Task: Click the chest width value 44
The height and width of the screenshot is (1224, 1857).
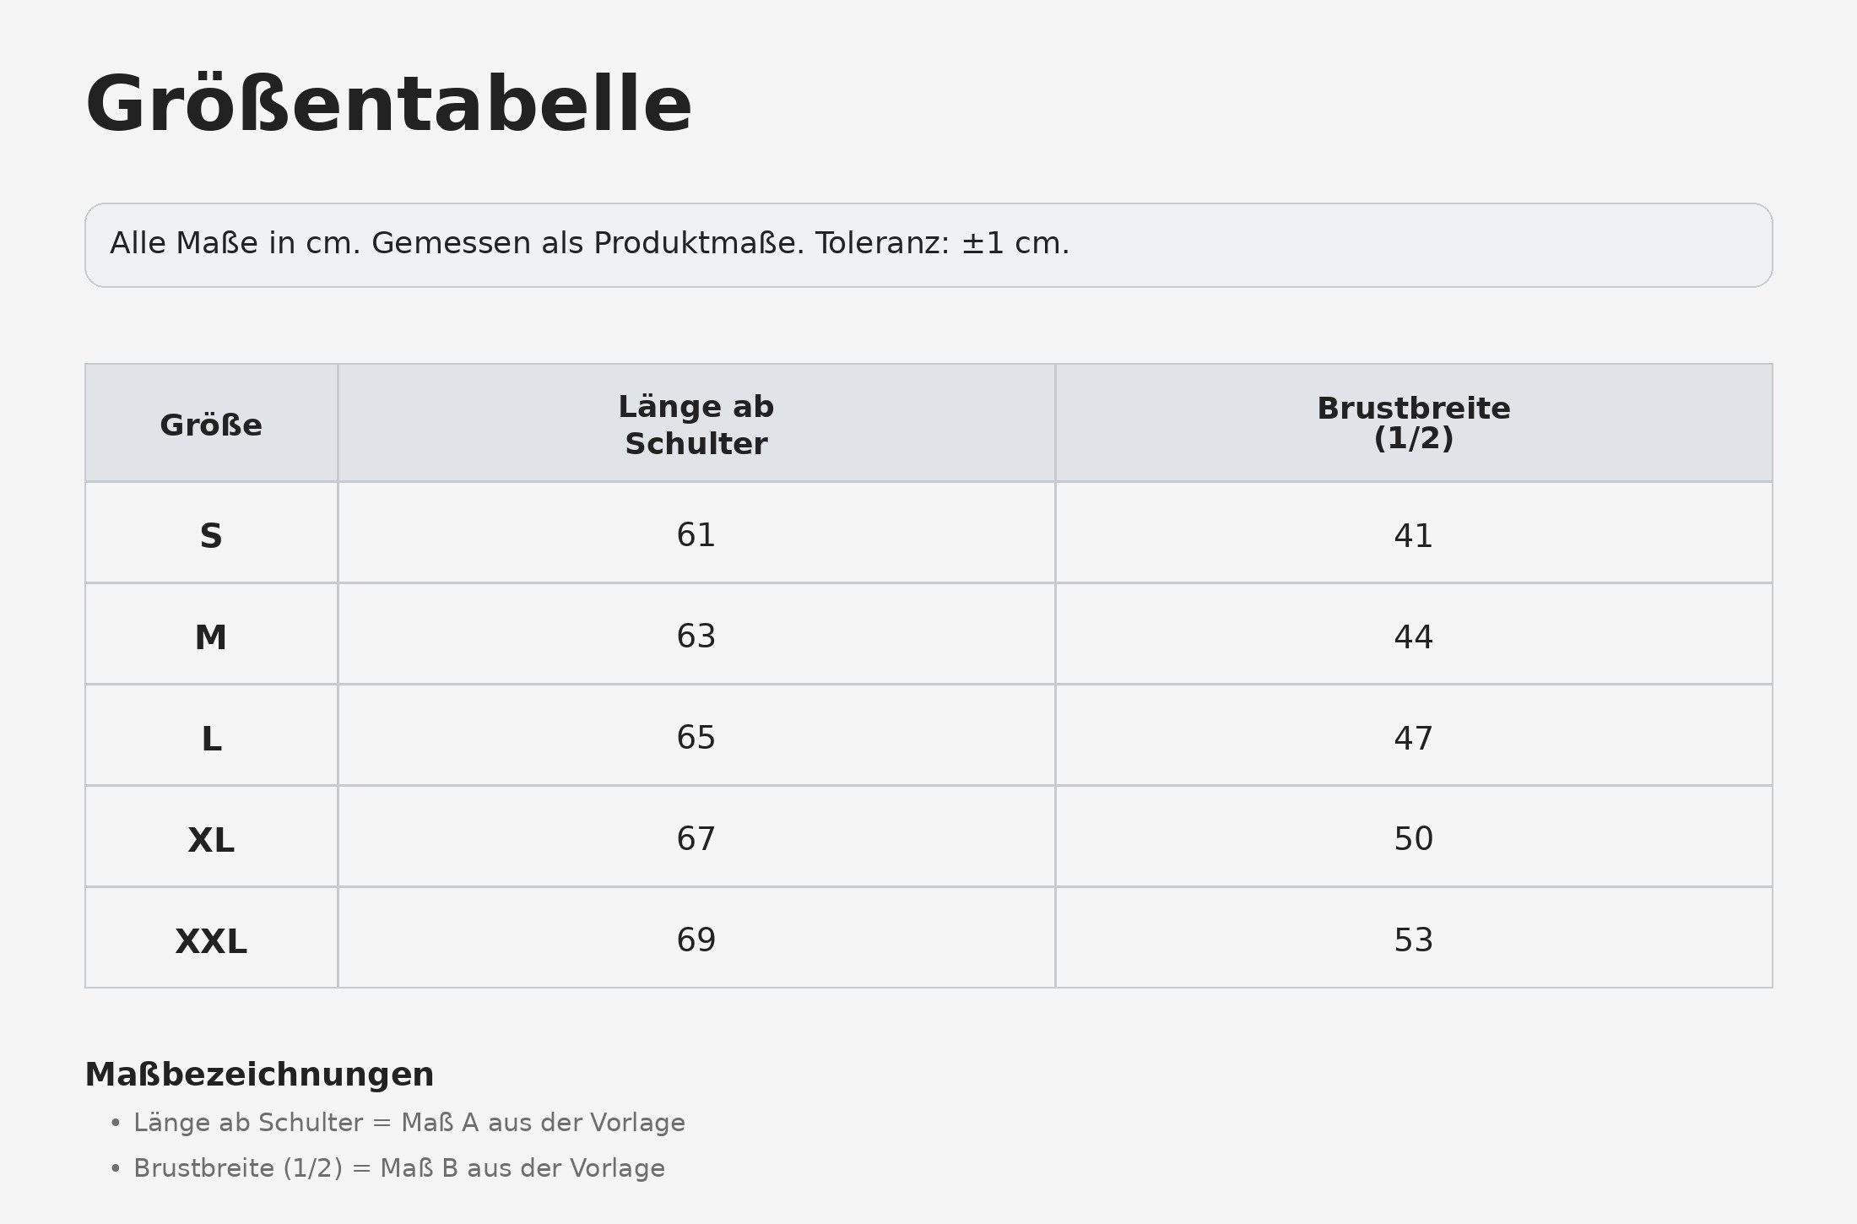Action: click(1414, 636)
